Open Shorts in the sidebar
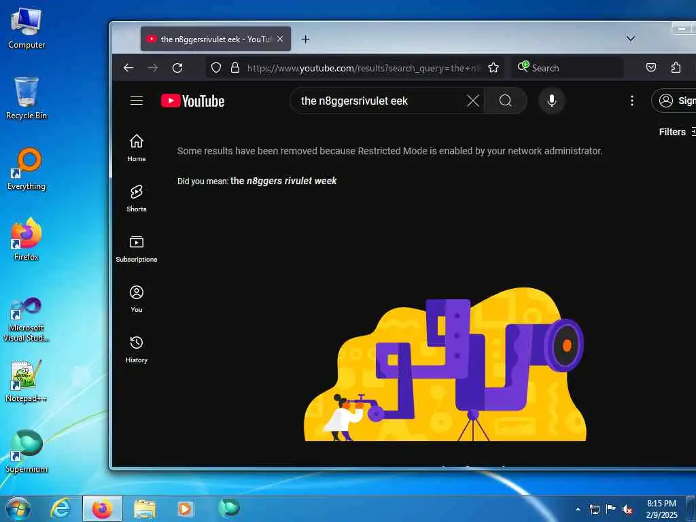The image size is (696, 522). point(136,198)
